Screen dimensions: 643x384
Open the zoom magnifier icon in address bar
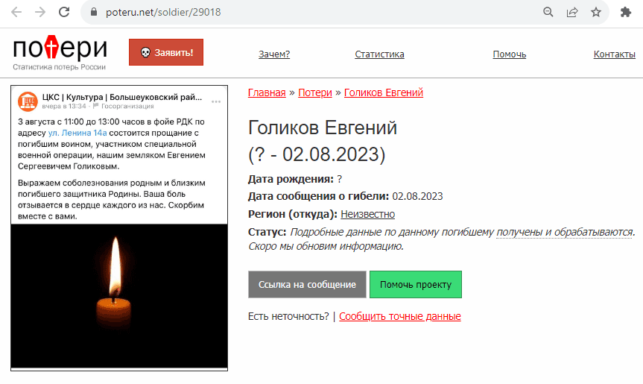[548, 12]
